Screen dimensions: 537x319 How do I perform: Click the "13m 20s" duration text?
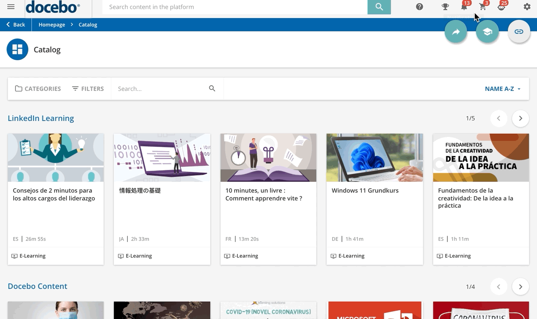pyautogui.click(x=248, y=239)
